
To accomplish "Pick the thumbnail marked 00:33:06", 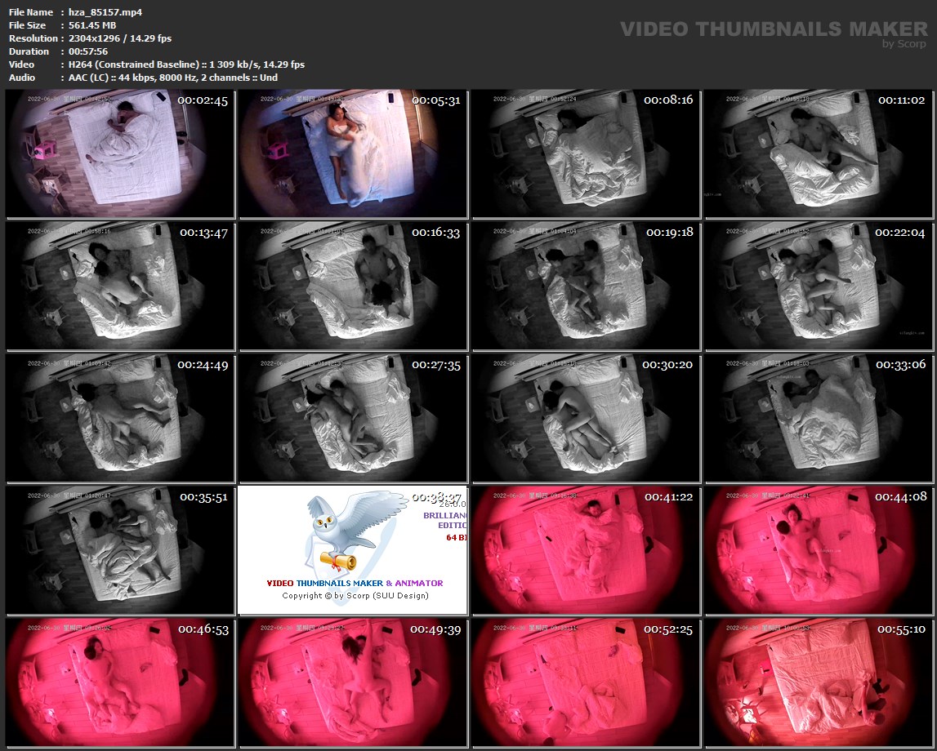I will [x=819, y=419].
